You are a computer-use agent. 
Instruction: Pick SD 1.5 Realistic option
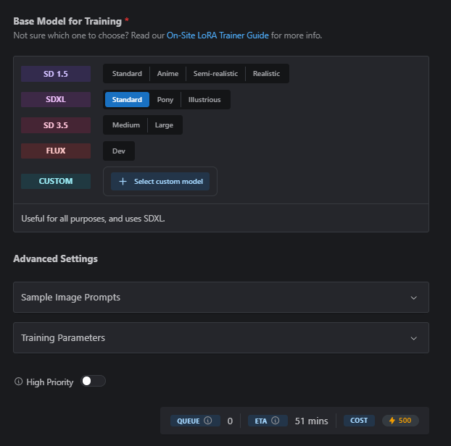click(266, 74)
